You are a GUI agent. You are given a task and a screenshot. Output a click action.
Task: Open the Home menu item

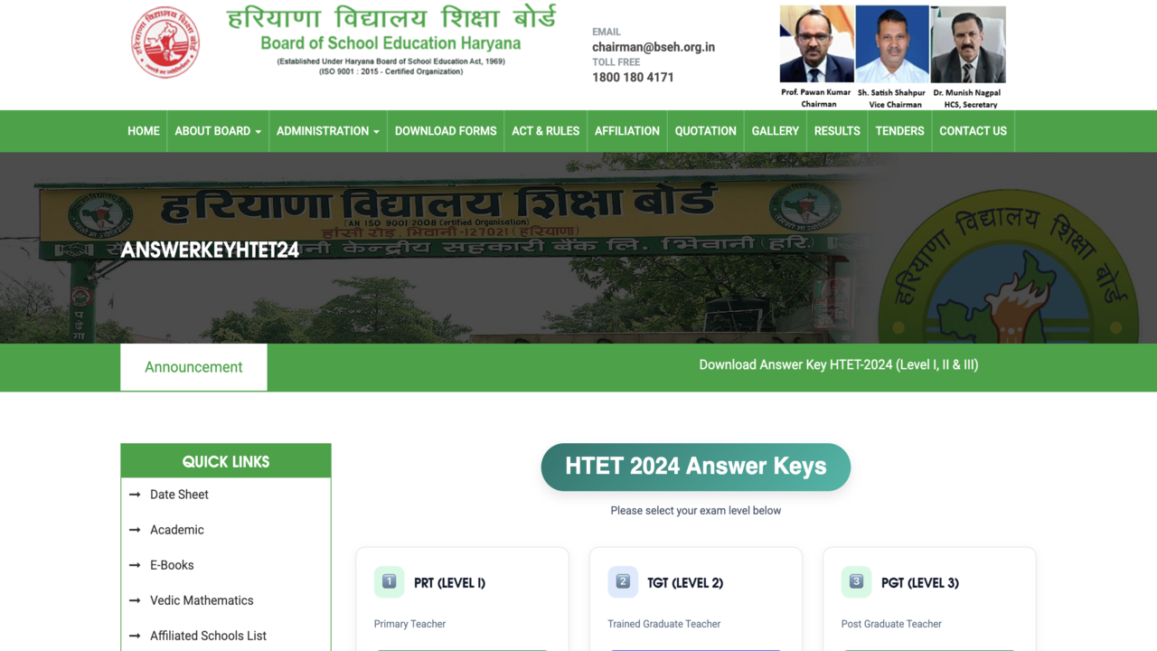point(144,131)
